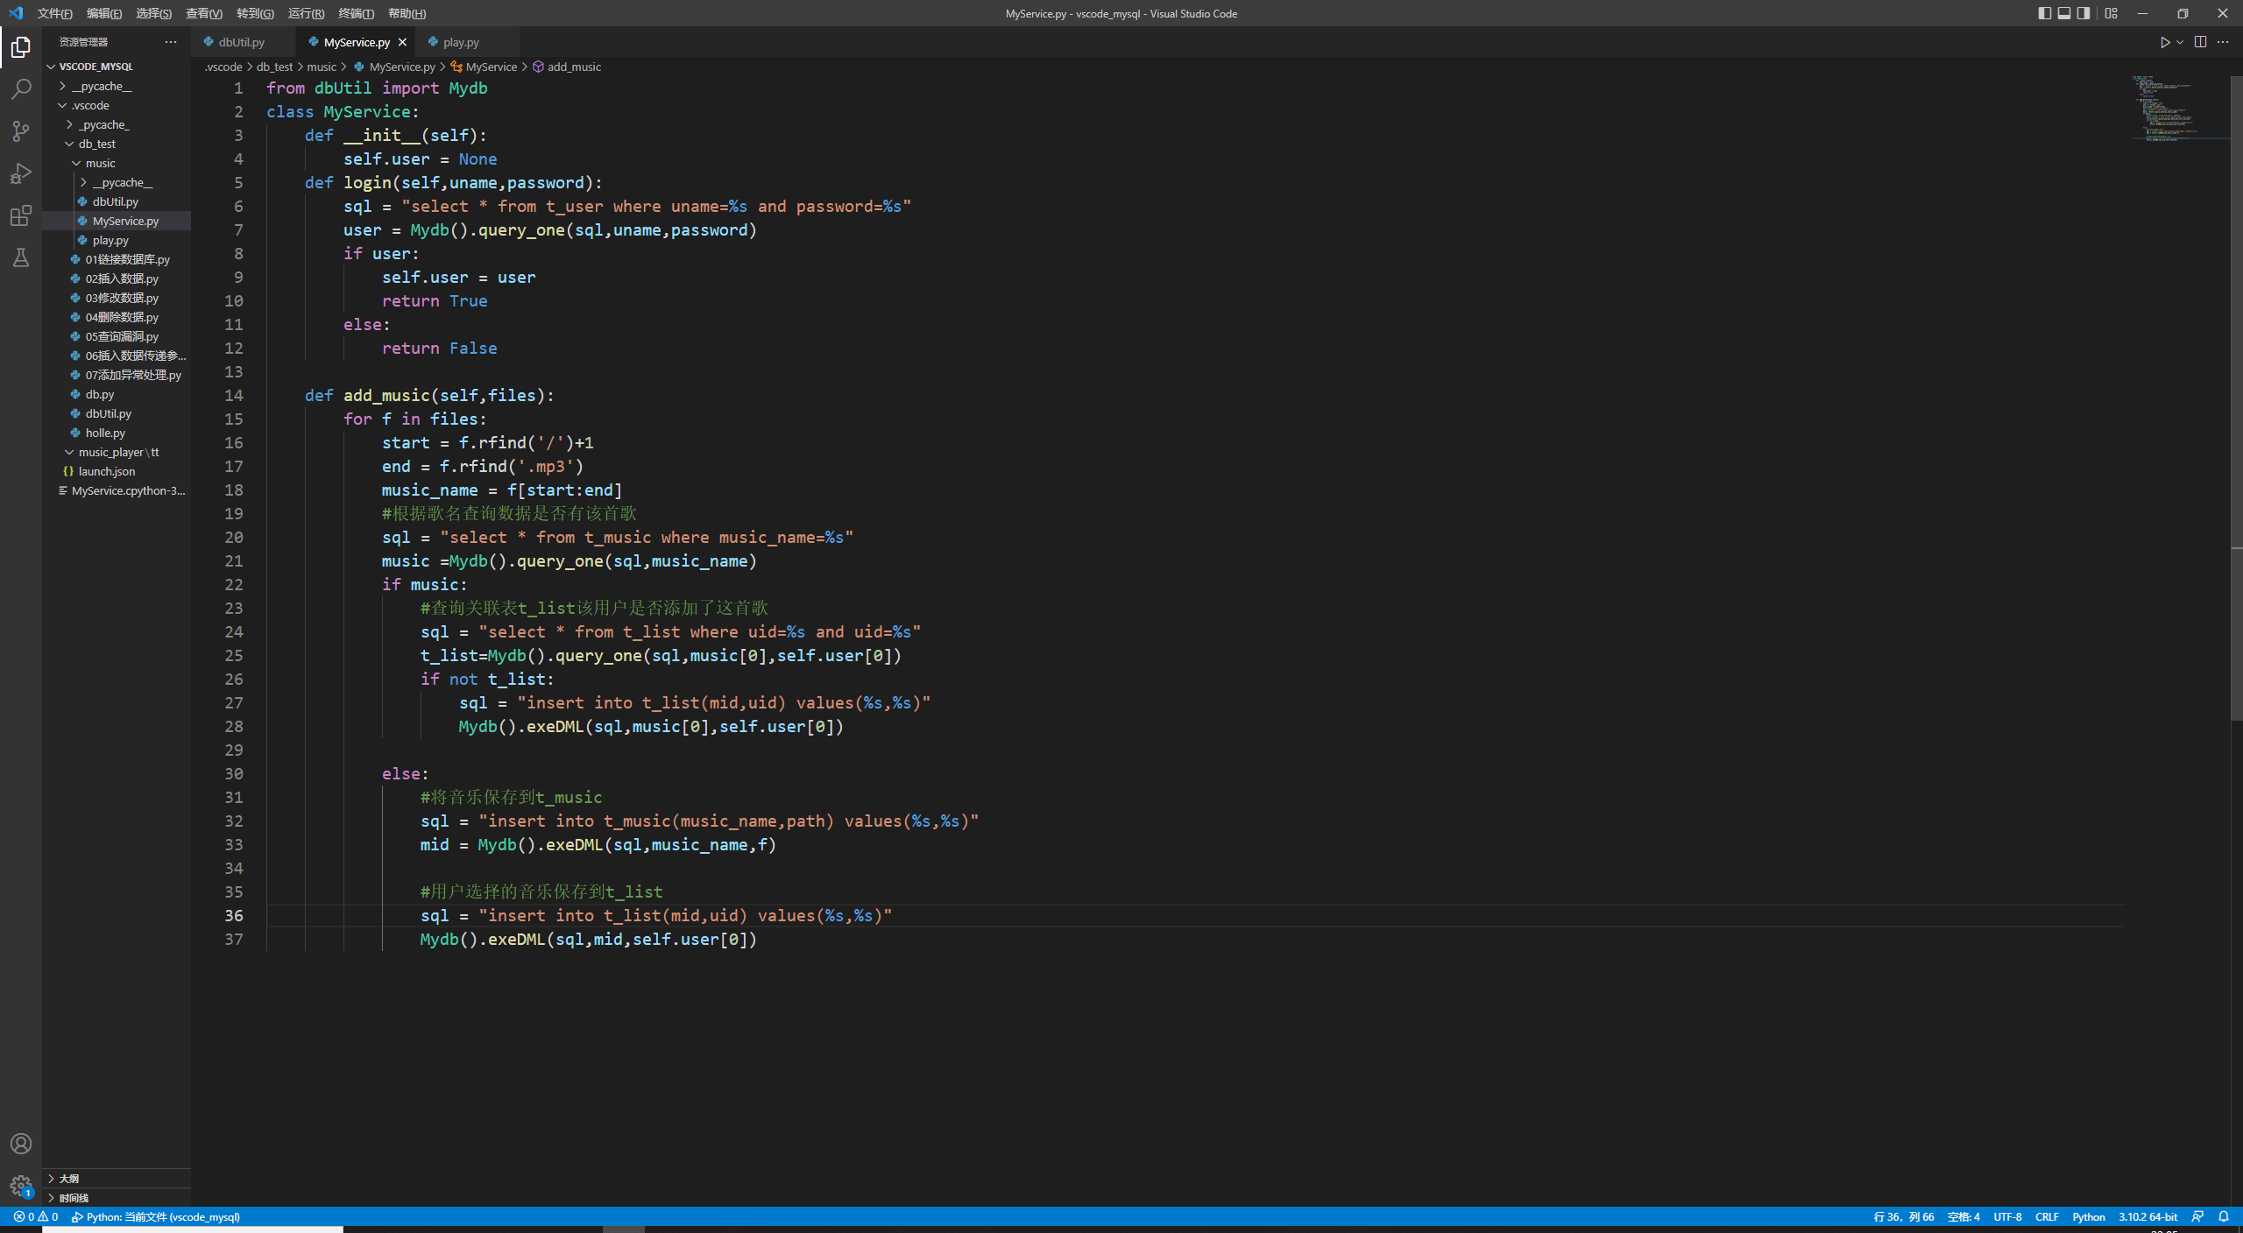The height and width of the screenshot is (1233, 2243).
Task: Open 07添加异常处理.py file
Action: coord(117,375)
